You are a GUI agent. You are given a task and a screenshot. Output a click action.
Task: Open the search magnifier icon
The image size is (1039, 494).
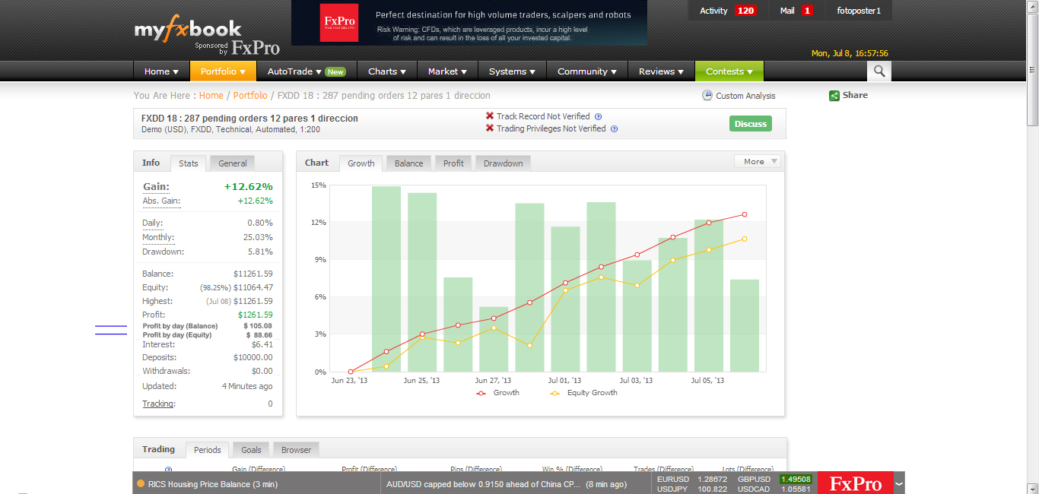pyautogui.click(x=879, y=71)
